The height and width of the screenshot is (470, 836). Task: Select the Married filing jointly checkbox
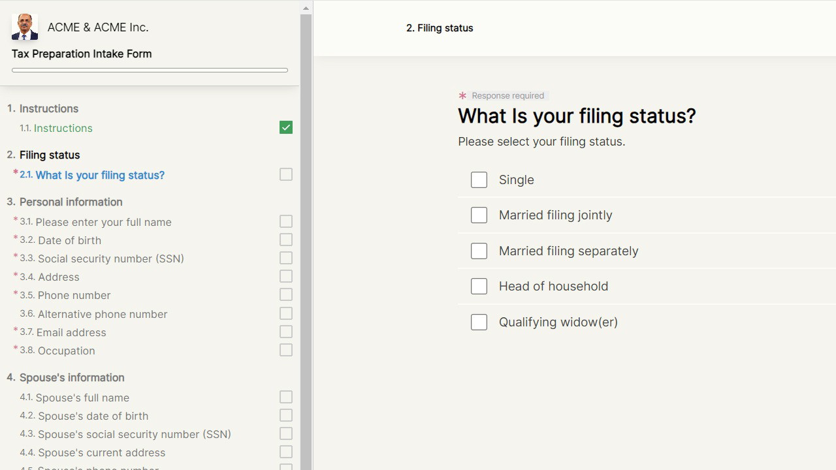click(x=479, y=215)
